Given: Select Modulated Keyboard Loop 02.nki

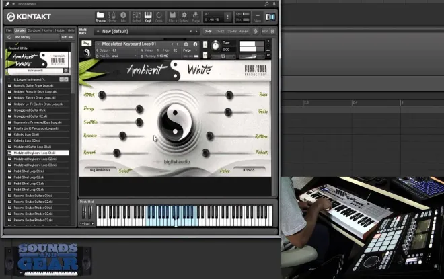Looking at the screenshot, I should [x=35, y=159].
